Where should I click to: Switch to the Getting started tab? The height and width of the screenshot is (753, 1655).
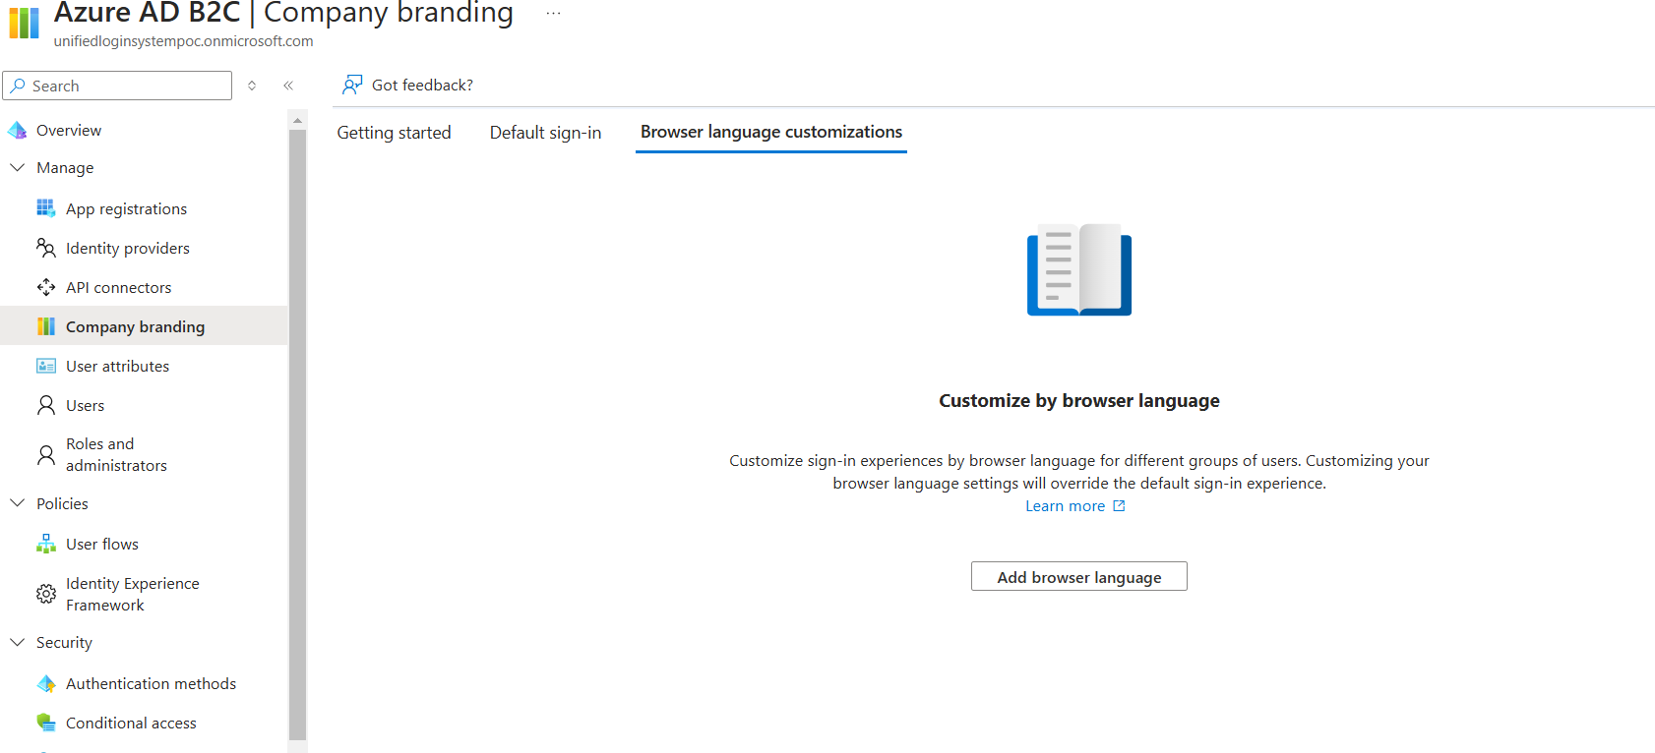click(394, 133)
